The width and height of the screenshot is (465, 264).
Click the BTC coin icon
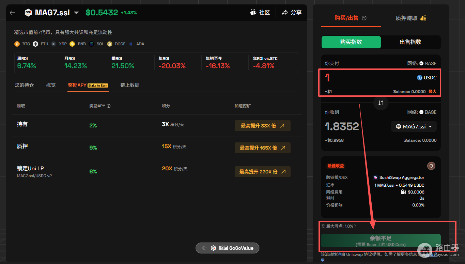pos(17,44)
